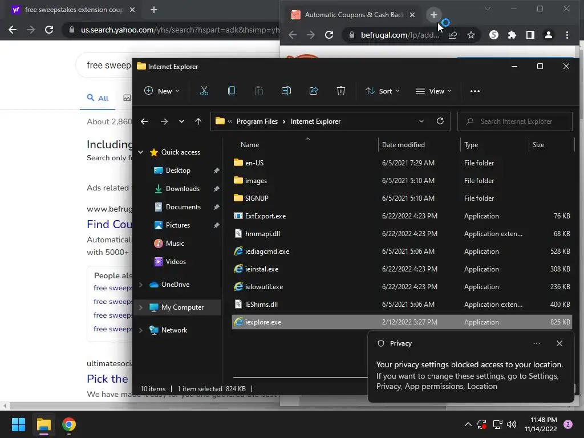Close the free sweepstakes tab
Viewport: 584px width, 438px height.
(132, 10)
